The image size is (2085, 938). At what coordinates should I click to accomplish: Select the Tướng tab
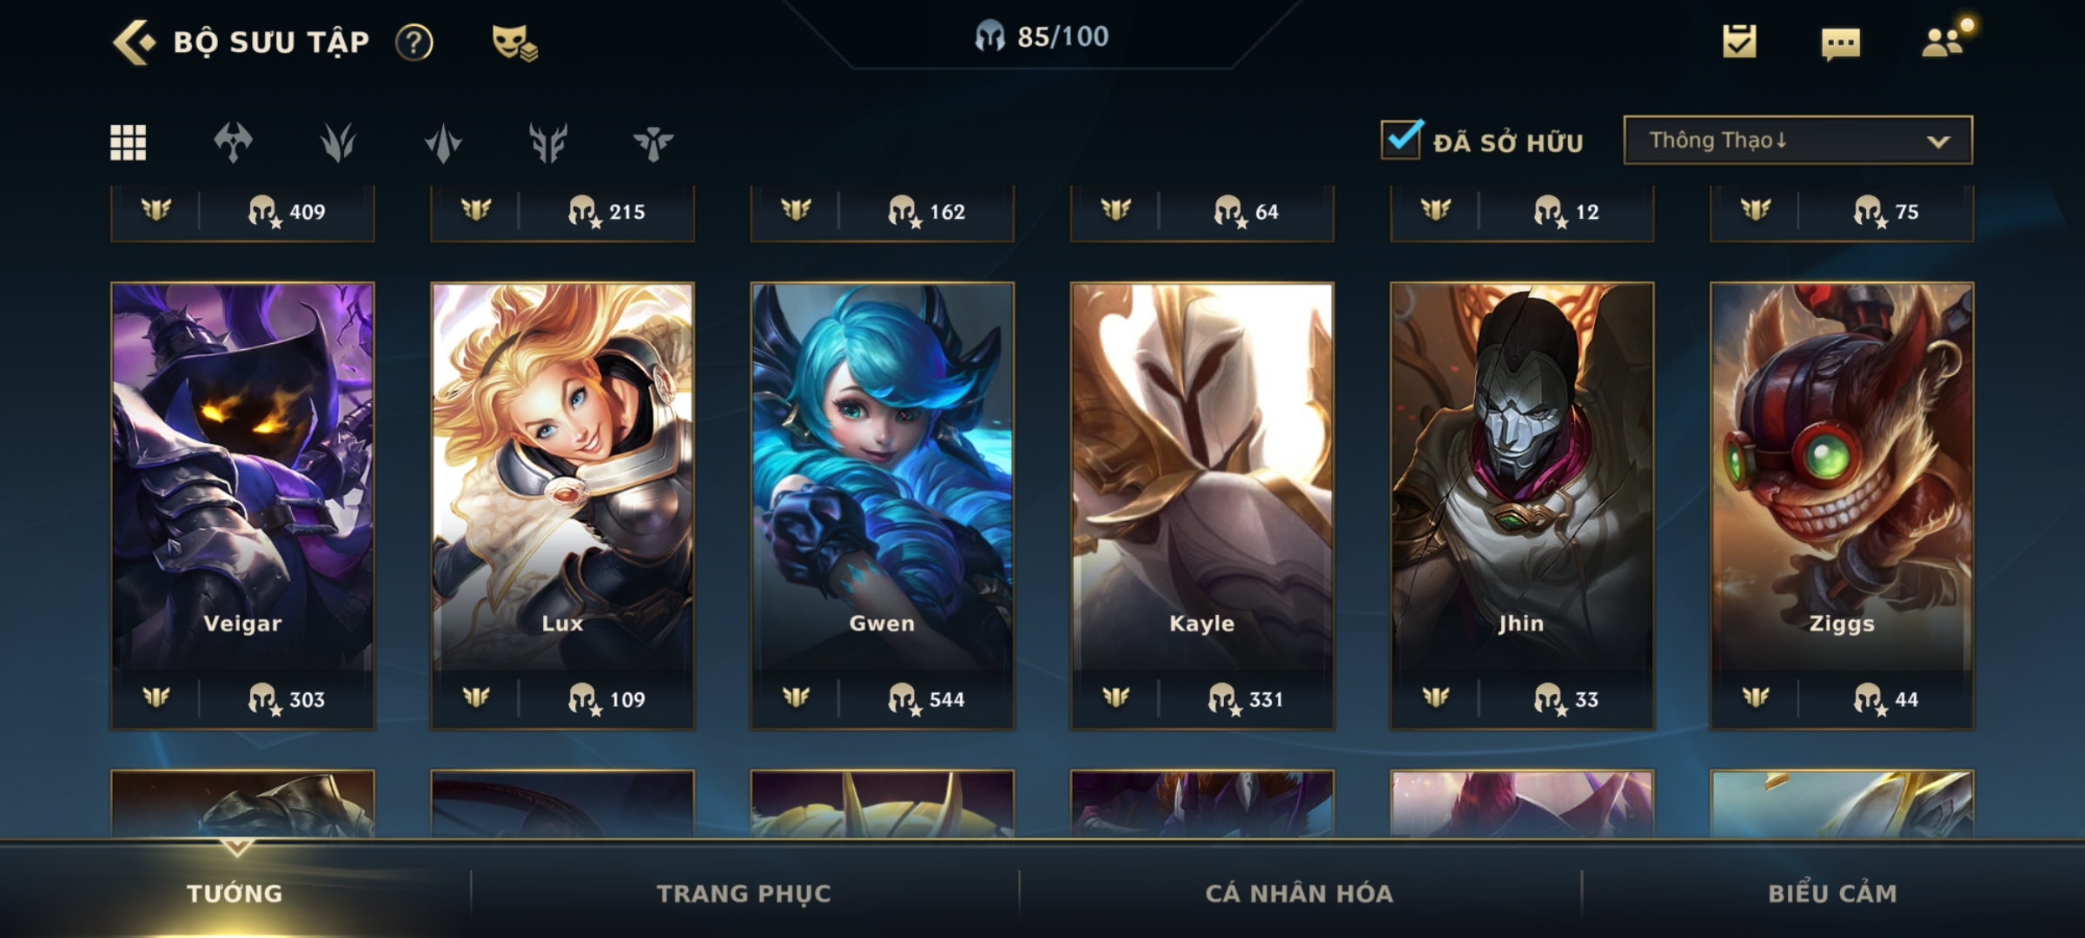coord(235,893)
